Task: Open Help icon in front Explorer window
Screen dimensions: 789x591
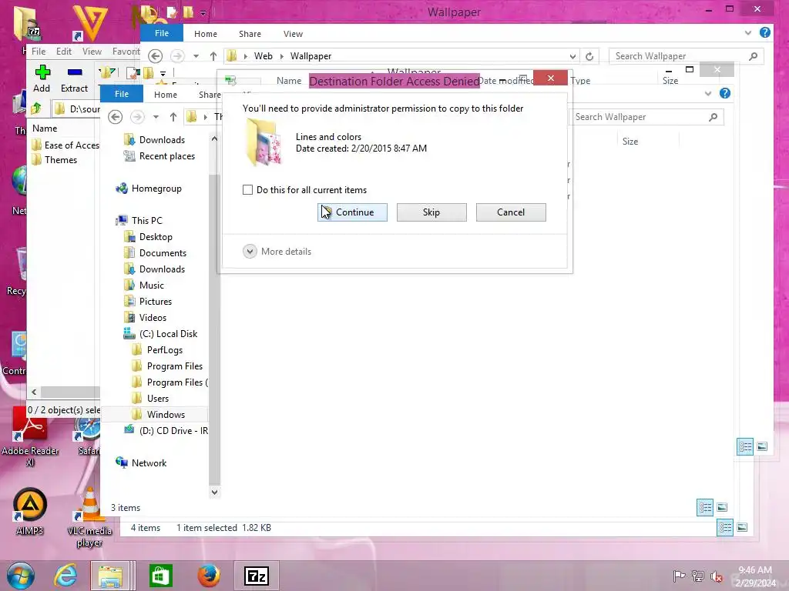Action: (x=724, y=93)
